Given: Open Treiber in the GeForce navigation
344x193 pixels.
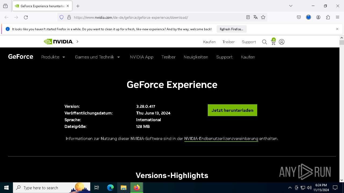Looking at the screenshot, I should pyautogui.click(x=169, y=57).
